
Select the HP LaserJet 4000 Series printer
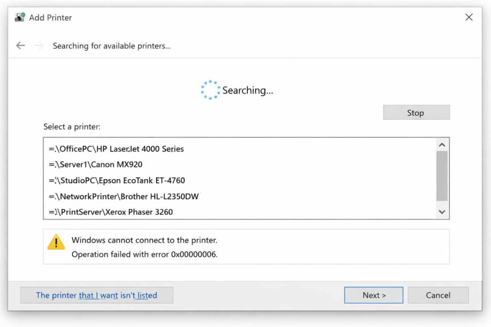pos(117,149)
